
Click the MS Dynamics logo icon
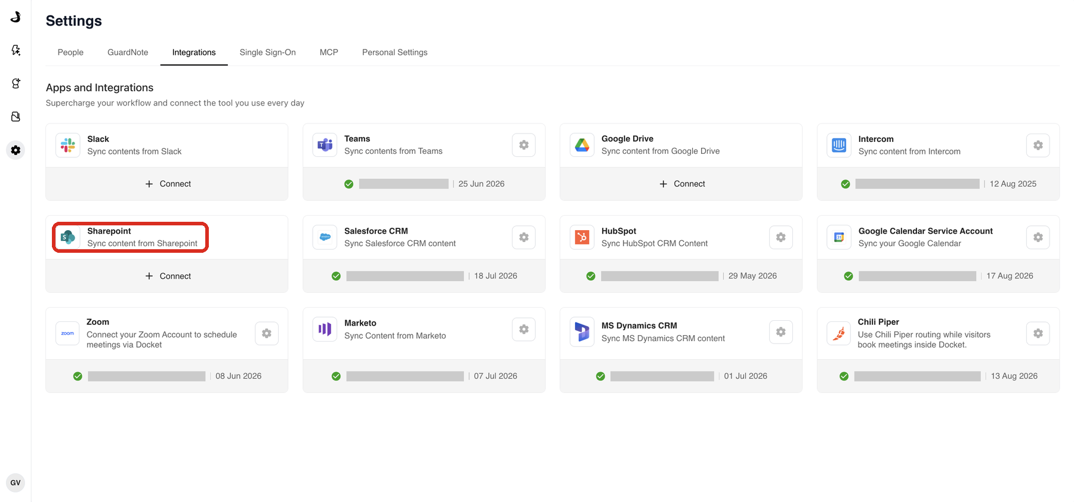coord(582,332)
